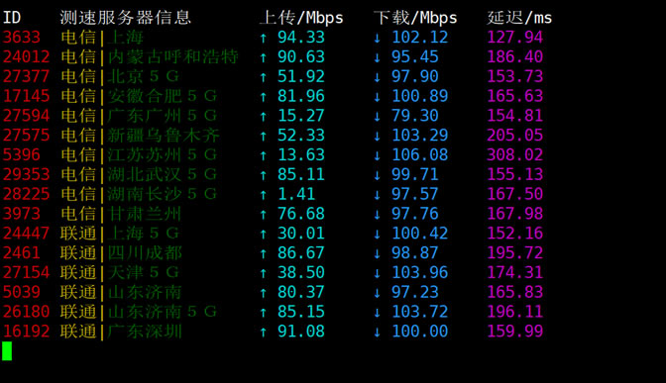Click the download arrow beside 102.12

tap(378, 39)
